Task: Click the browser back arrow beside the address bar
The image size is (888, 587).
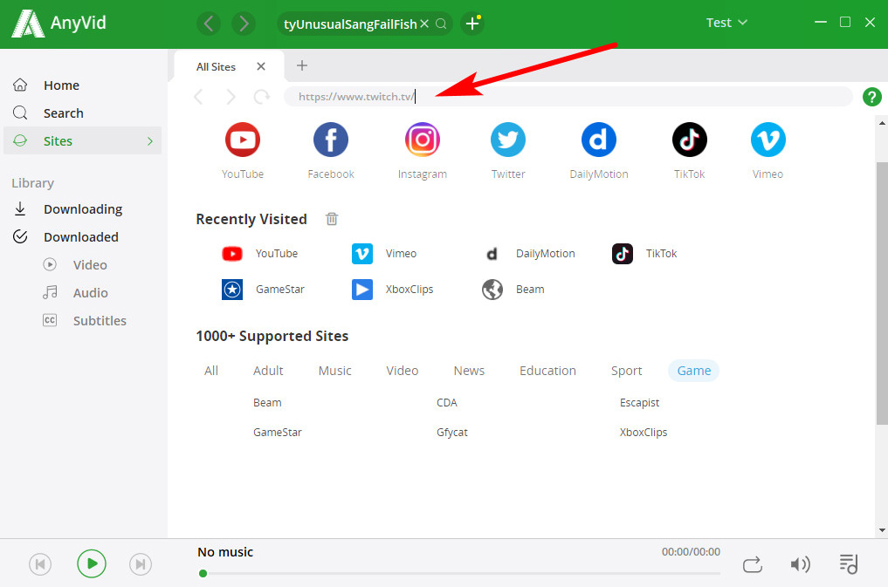Action: [x=198, y=97]
